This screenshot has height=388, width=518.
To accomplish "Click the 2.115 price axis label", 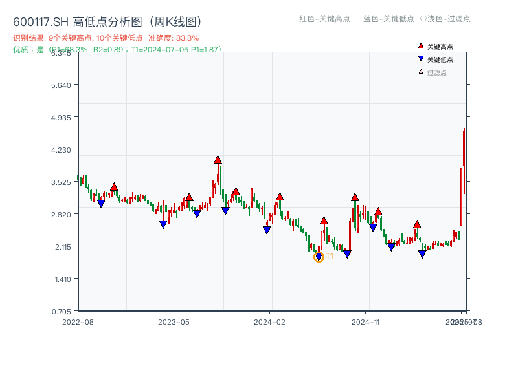I will 63,247.
